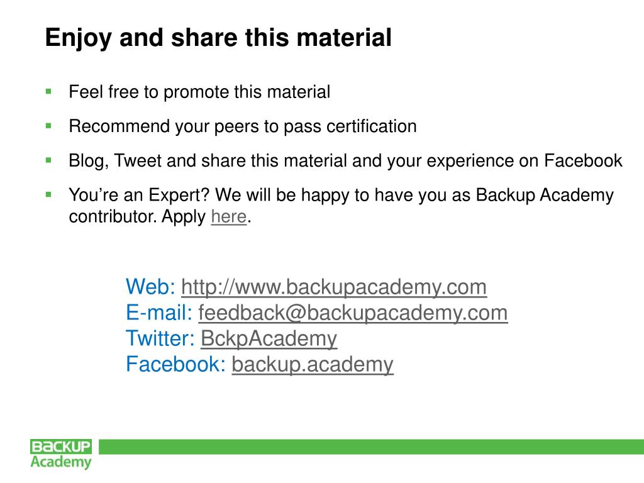Select the green bullet beside "Feel free to promote"

[48, 92]
